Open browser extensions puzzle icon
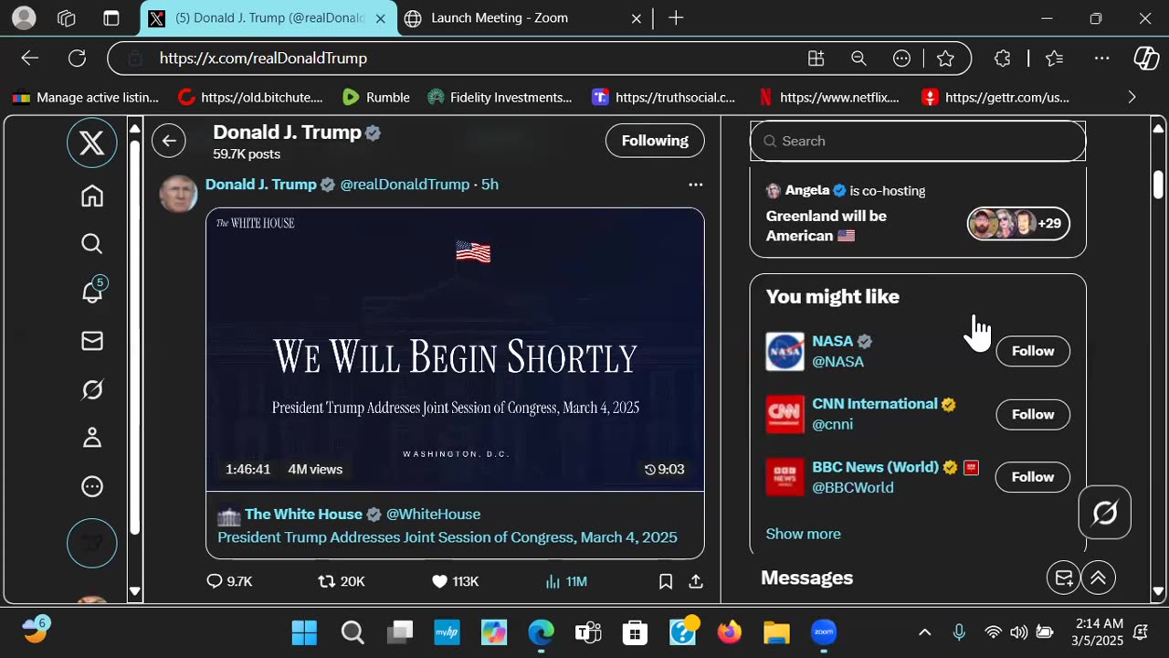Image resolution: width=1169 pixels, height=658 pixels. tap(1003, 58)
